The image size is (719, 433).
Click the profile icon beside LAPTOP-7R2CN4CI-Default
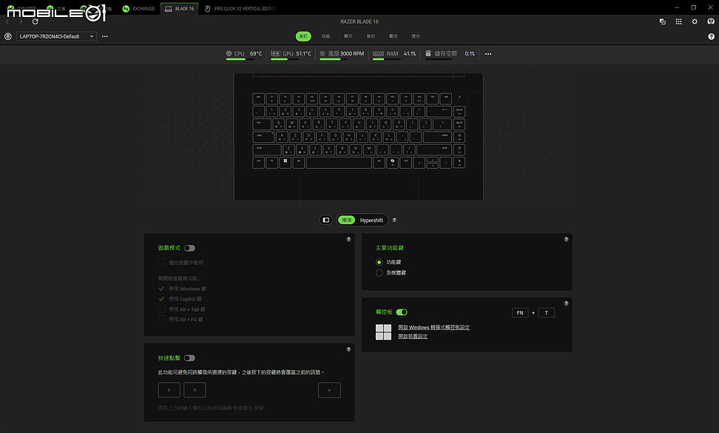coord(8,36)
